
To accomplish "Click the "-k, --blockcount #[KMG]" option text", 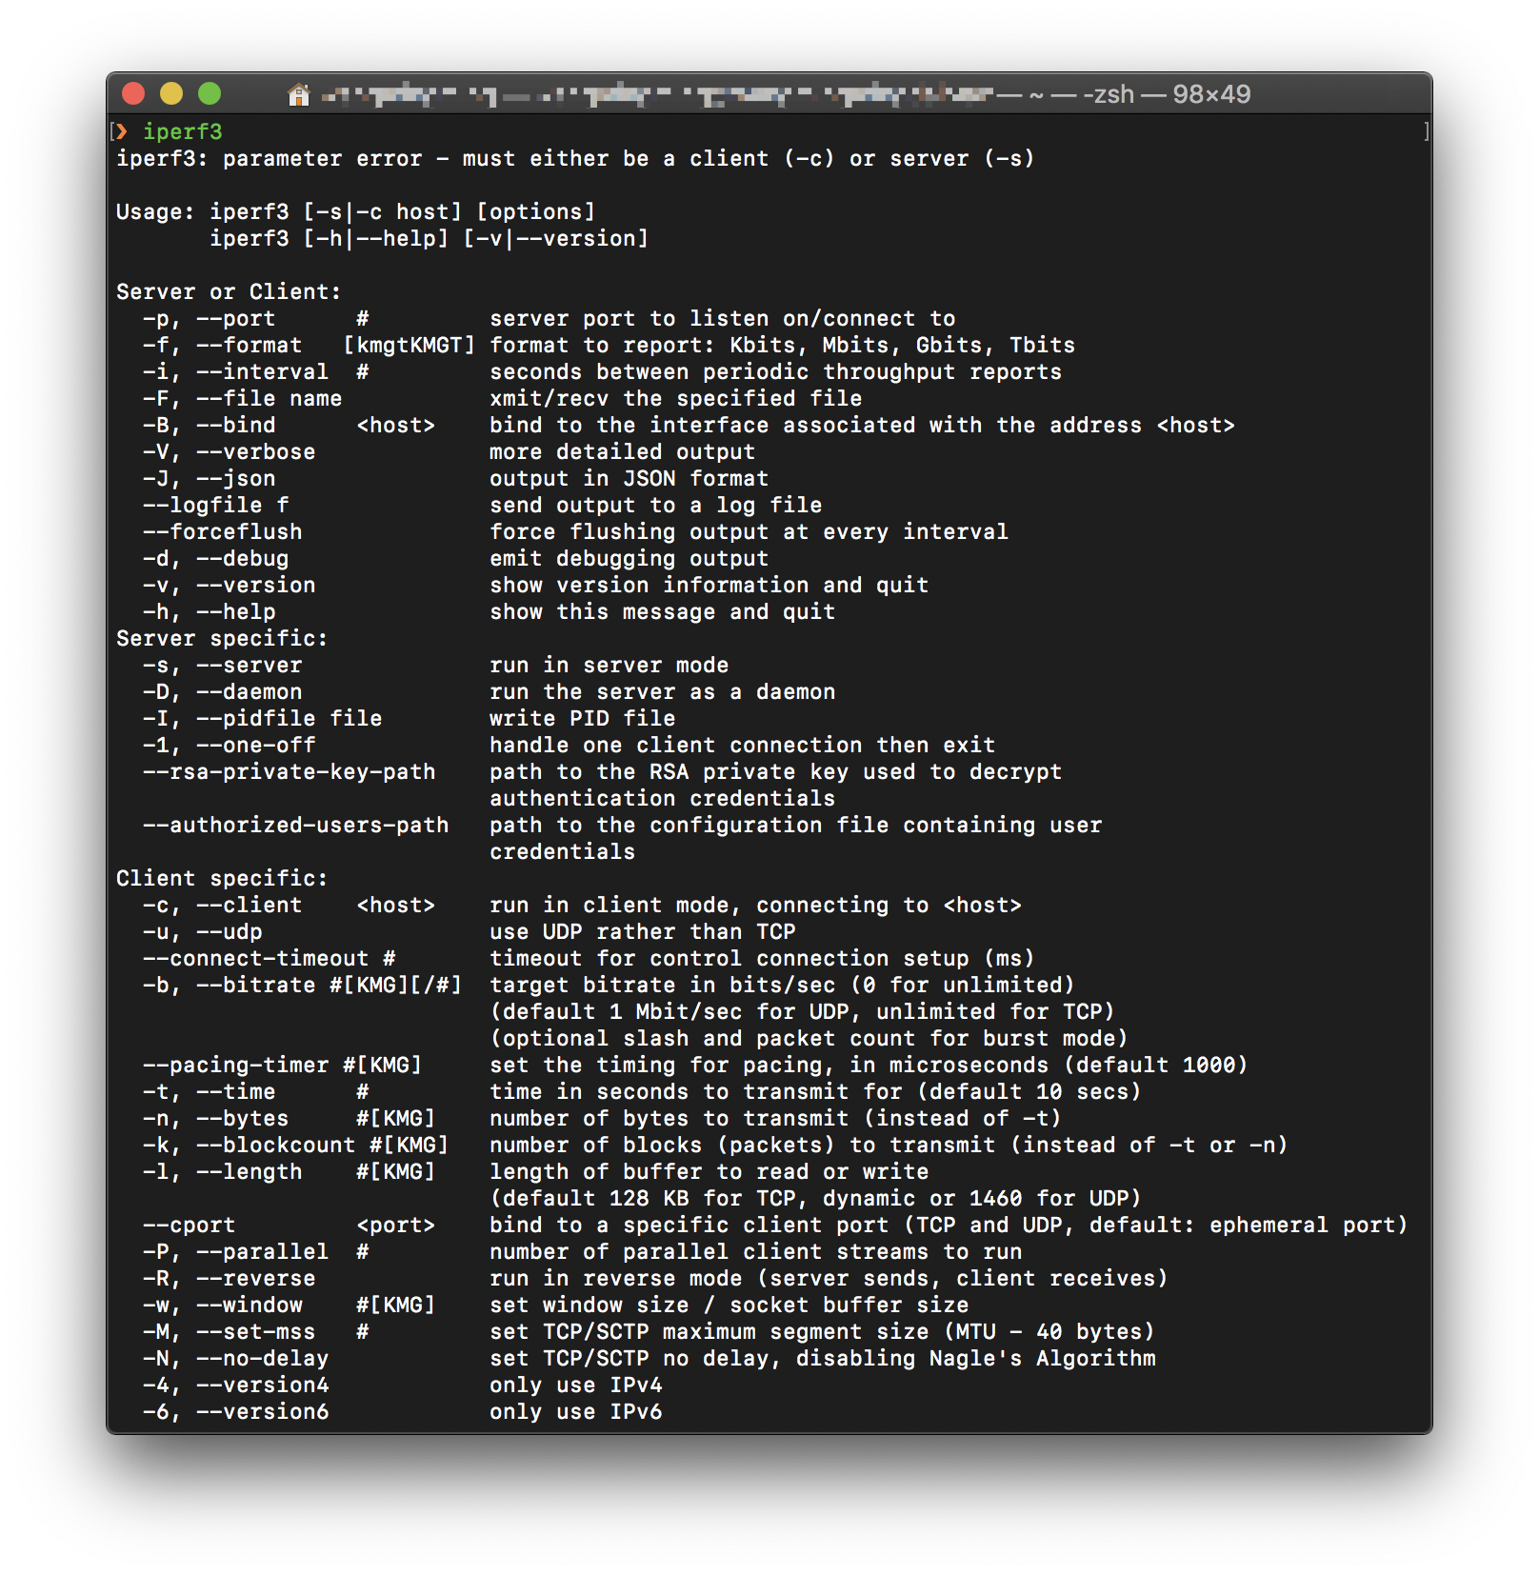I will 296,1145.
